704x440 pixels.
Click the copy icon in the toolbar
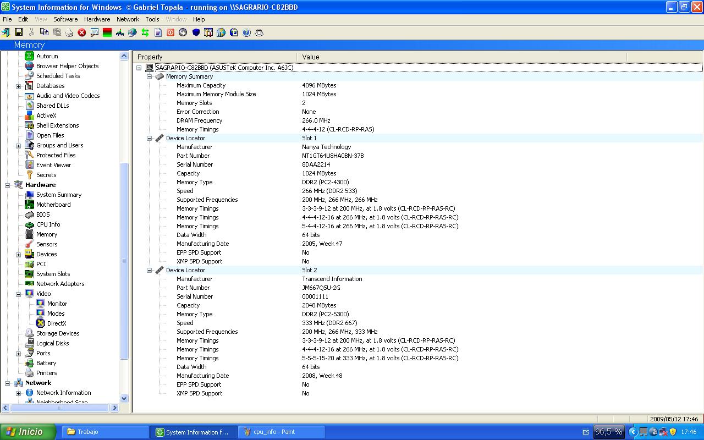[44, 32]
